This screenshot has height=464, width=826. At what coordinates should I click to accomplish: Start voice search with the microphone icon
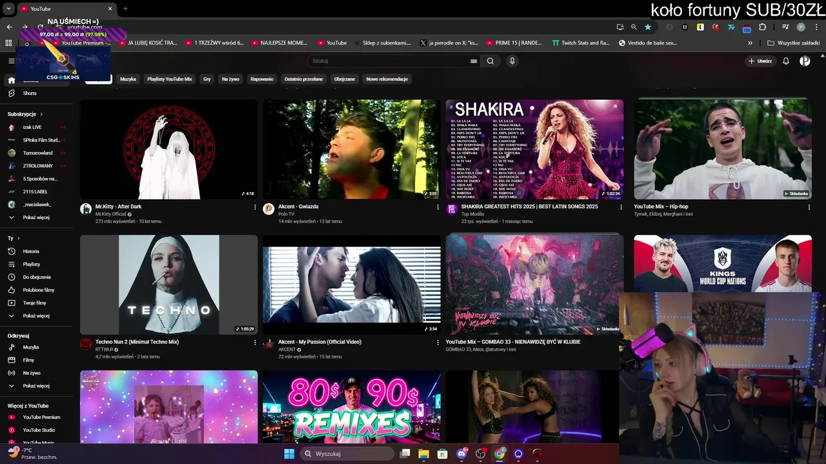(512, 61)
